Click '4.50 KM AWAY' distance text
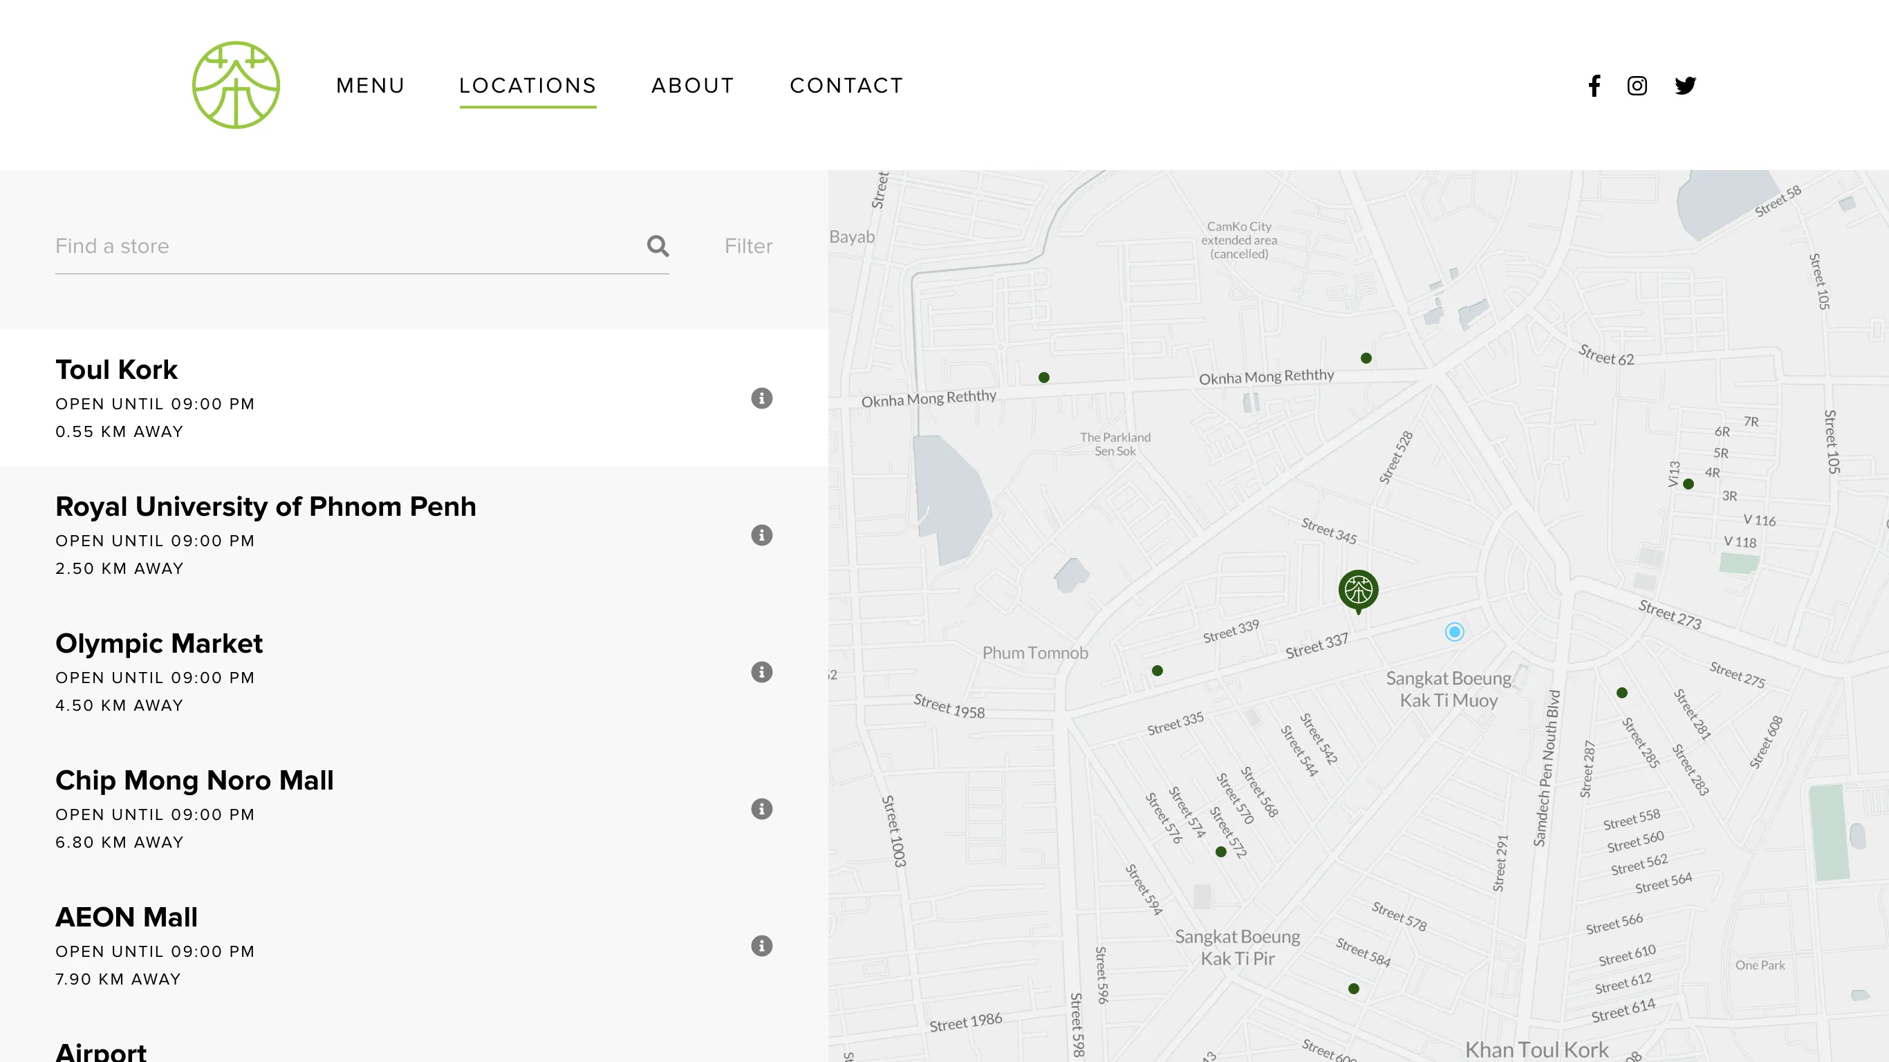Viewport: 1889px width, 1062px height. pos(120,705)
